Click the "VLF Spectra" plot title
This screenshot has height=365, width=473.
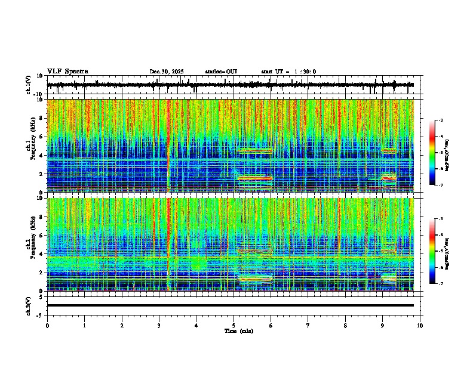[x=67, y=72]
